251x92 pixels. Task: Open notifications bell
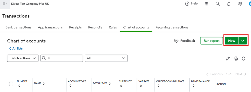click(x=229, y=4)
